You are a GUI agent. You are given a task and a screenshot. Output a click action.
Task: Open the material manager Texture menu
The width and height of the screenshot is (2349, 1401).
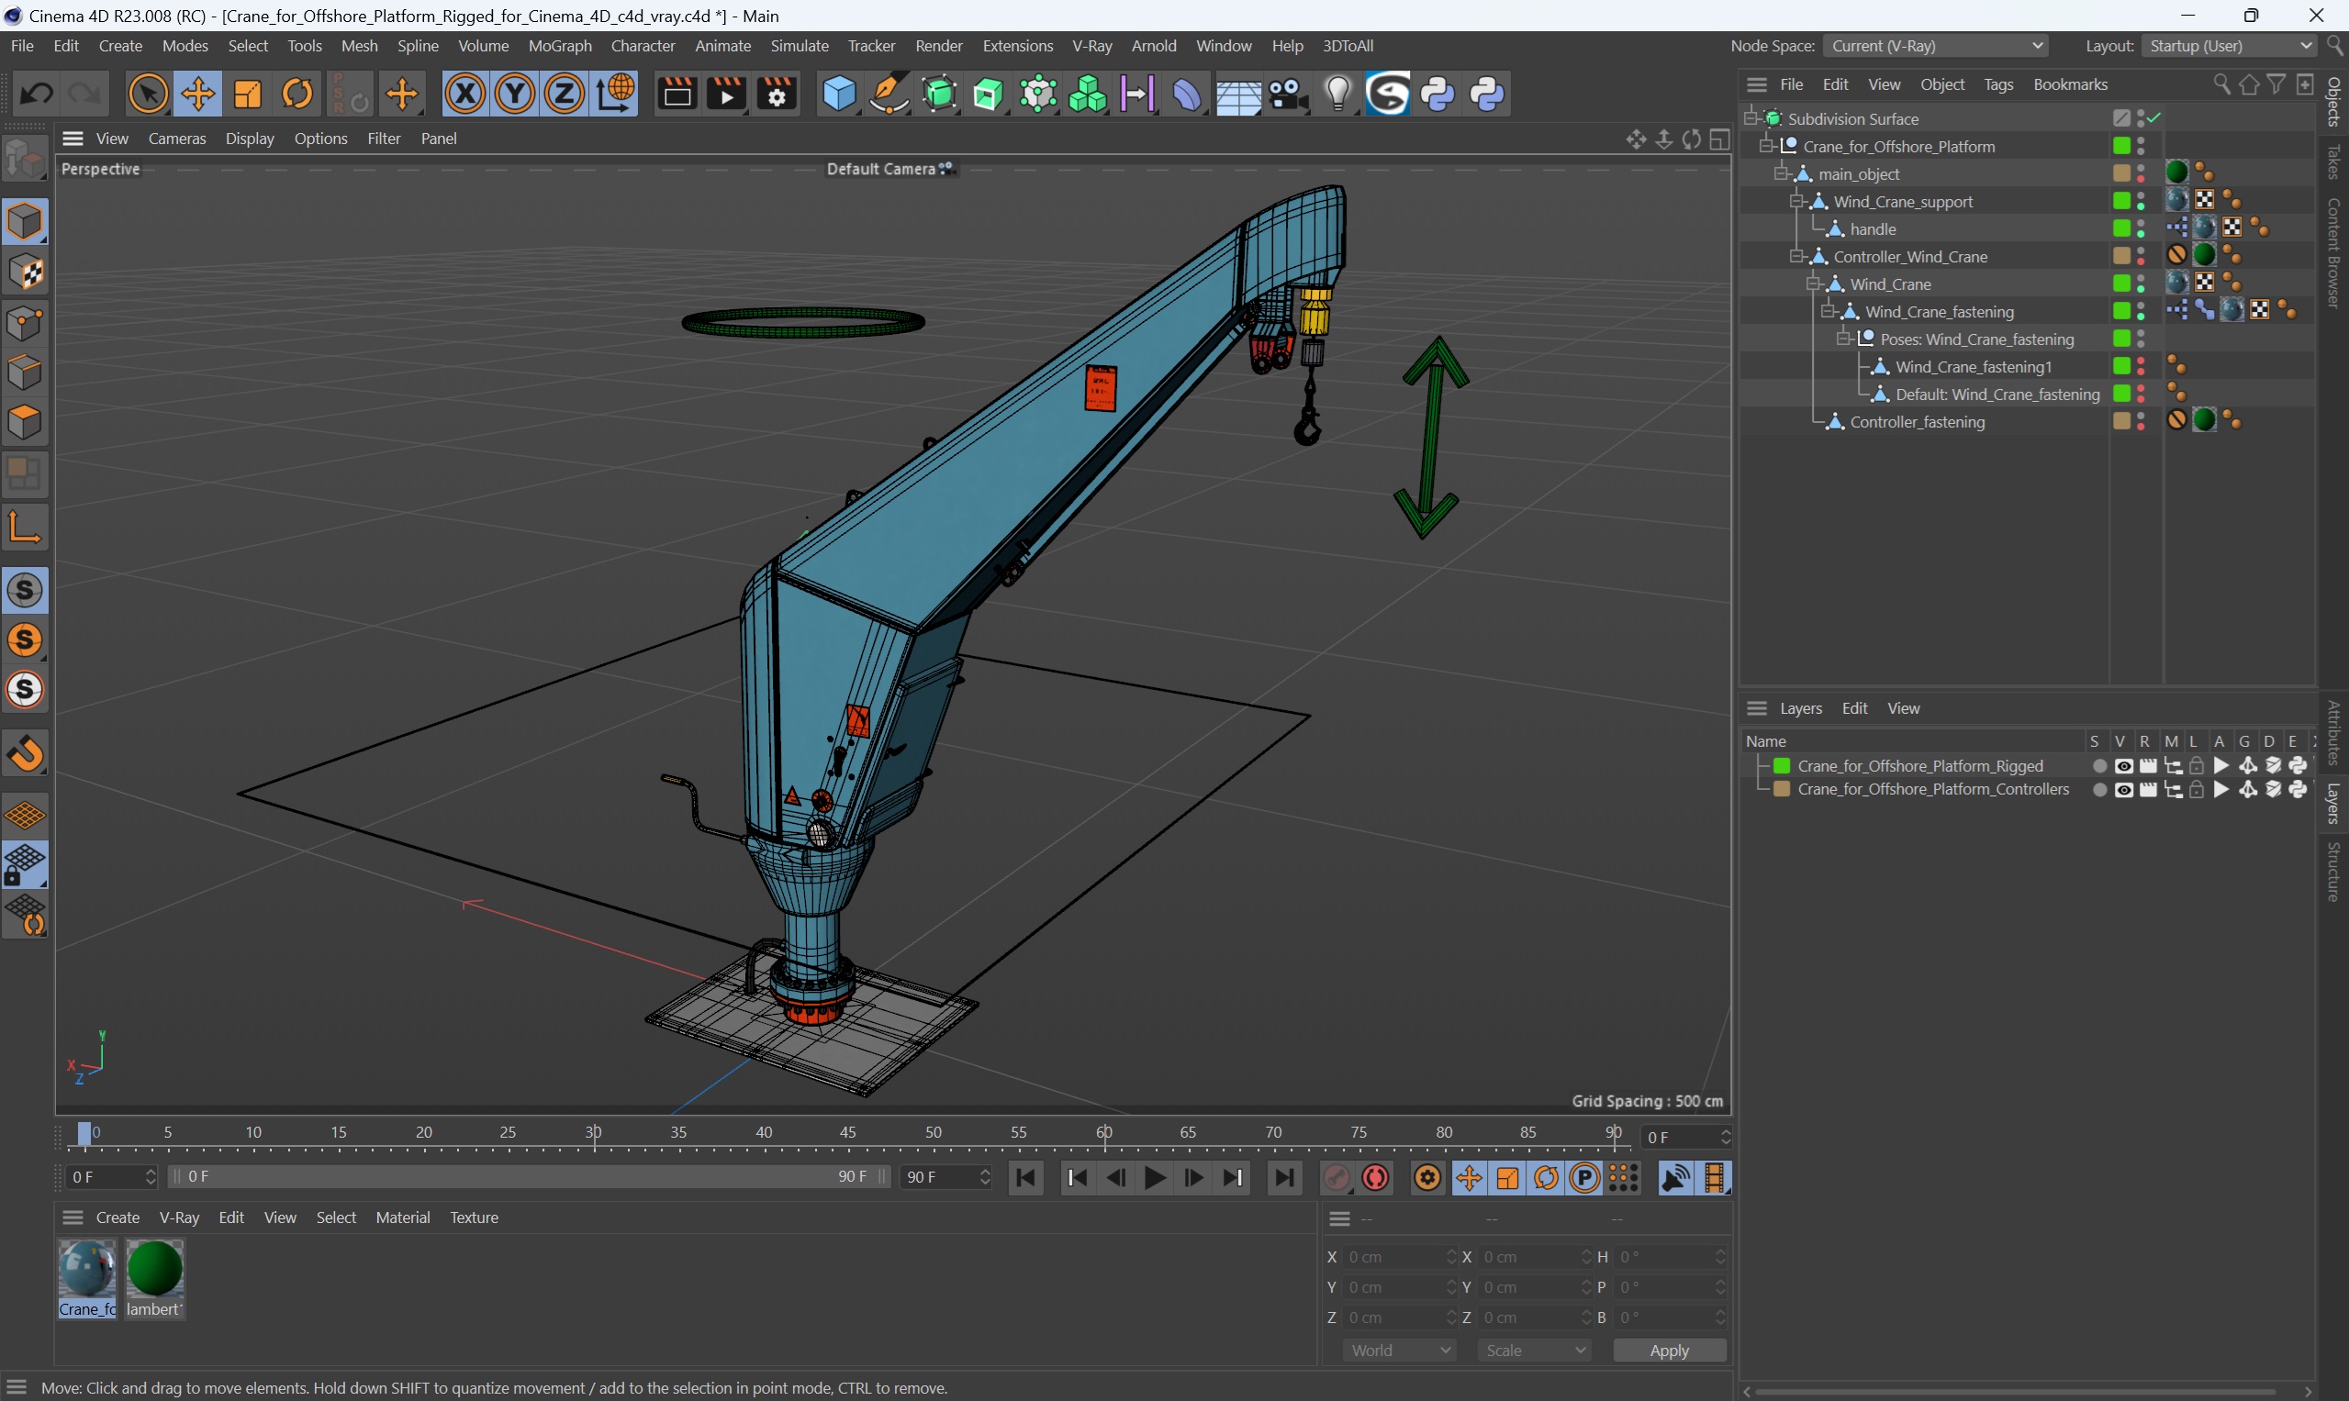474,1217
